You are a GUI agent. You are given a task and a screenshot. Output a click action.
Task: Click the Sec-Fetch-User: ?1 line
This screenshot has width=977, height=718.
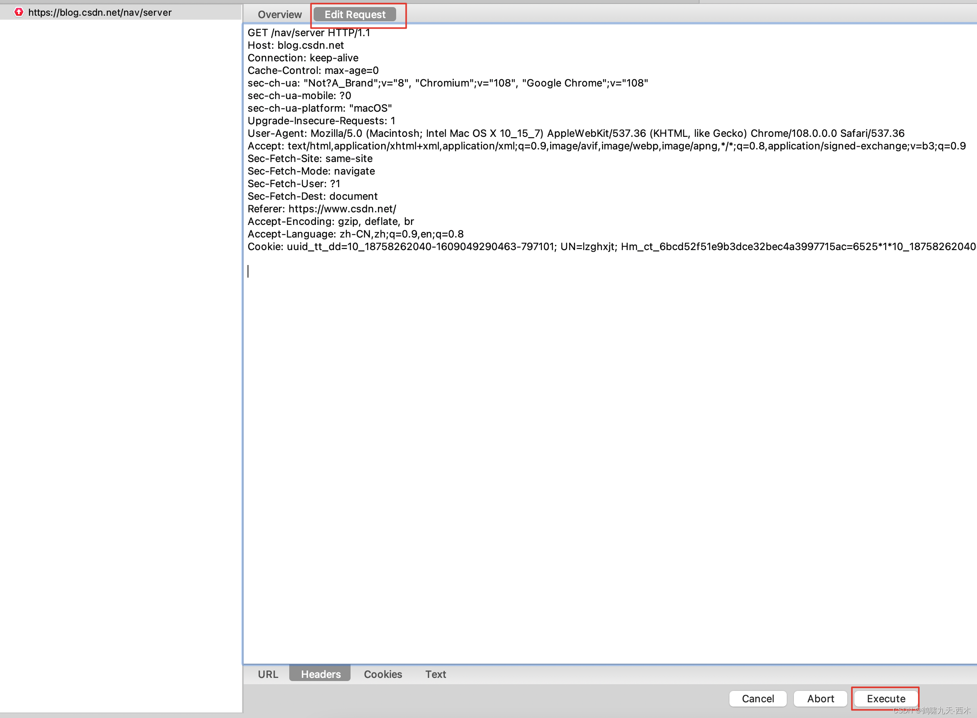294,184
